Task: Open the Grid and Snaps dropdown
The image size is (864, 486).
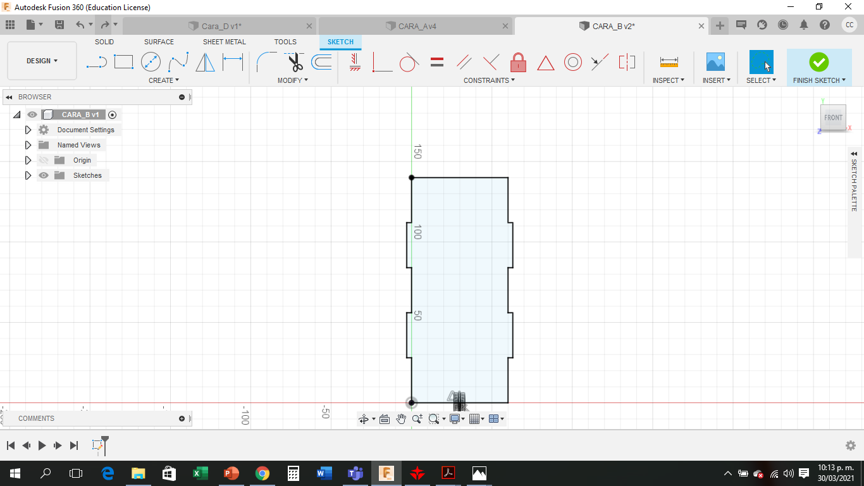Action: (478, 419)
